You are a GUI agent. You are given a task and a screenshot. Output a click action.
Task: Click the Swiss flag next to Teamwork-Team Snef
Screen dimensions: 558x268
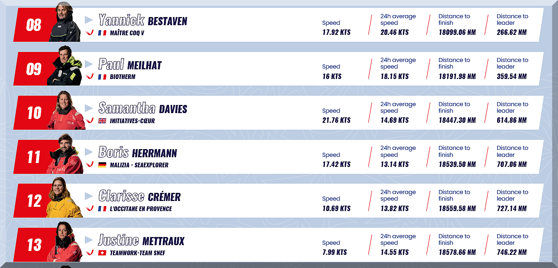pos(102,253)
